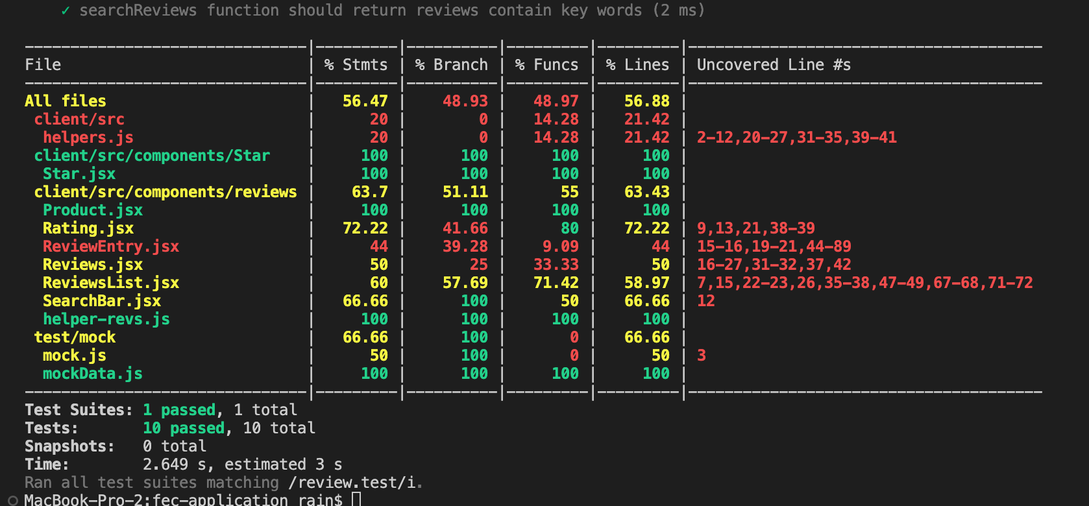Select the ReviewsList.jsx uncovered line numbers
The image size is (1089, 506).
point(864,283)
